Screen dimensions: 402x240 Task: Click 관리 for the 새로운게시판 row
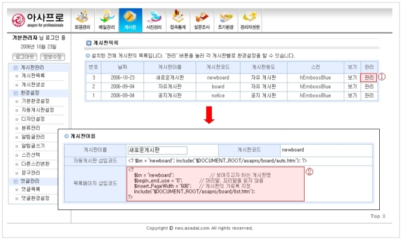(x=368, y=78)
